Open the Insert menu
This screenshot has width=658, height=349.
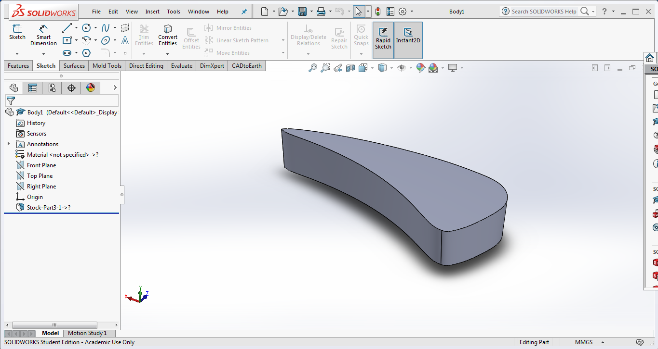tap(152, 12)
